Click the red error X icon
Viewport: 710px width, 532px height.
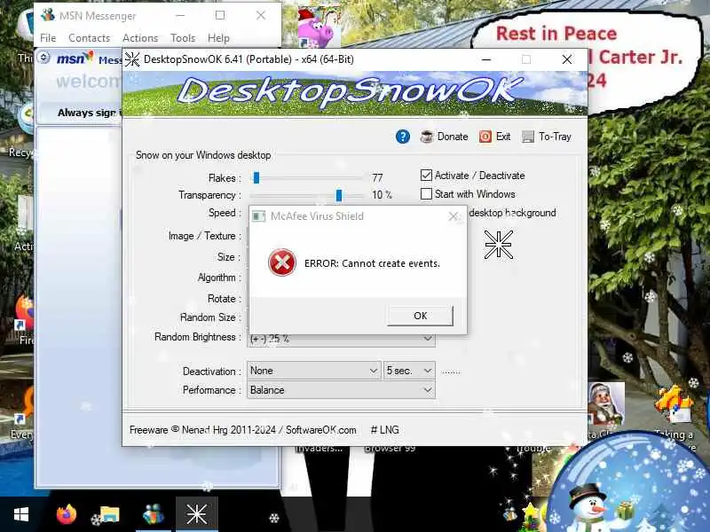(x=282, y=262)
